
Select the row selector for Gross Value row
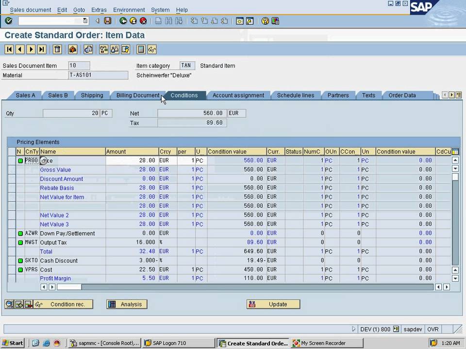(x=12, y=170)
